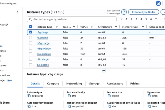The width and height of the screenshot is (165, 110).
Task: Open the Free tier column sort arrow
Action: pyautogui.click(x=74, y=27)
